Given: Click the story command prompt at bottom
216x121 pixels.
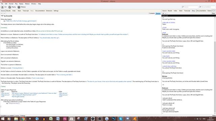Looking at the screenshot, I should tap(163, 113).
